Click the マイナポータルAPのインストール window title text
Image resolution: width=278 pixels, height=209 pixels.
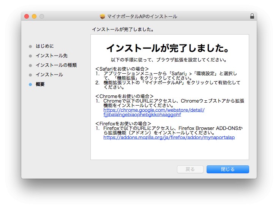point(142,16)
